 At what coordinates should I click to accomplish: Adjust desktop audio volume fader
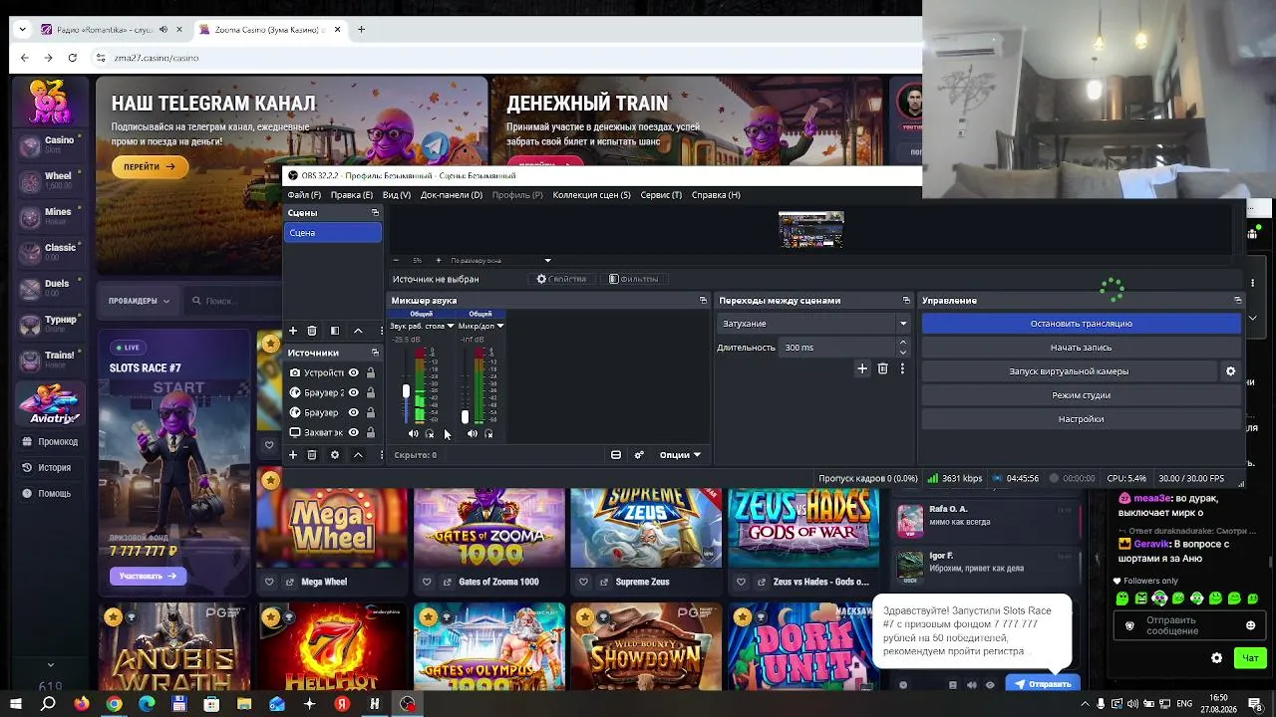coord(406,391)
